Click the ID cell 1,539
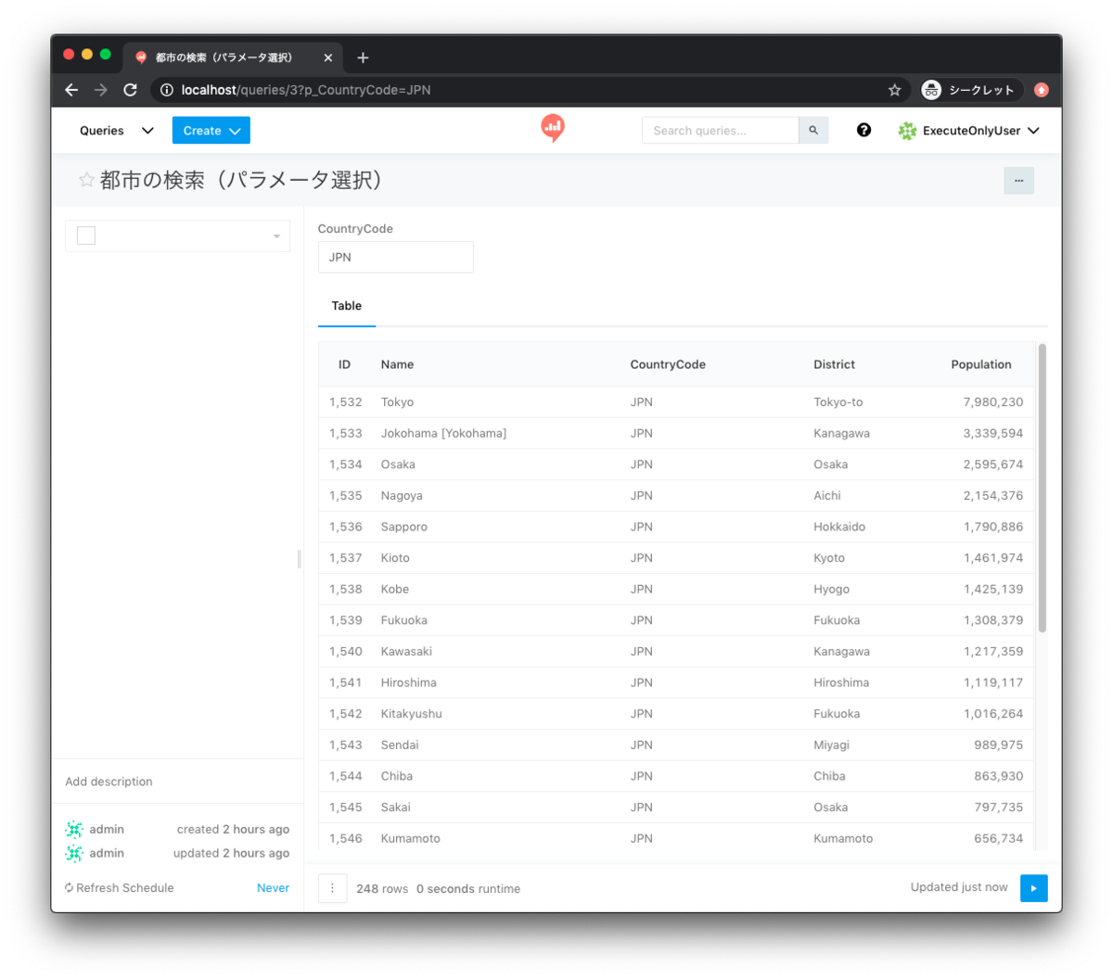This screenshot has width=1113, height=980. pos(345,620)
